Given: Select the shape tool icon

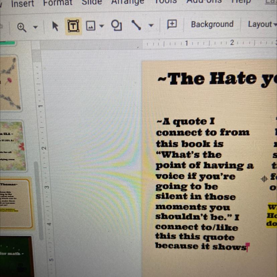Looking at the screenshot, I should point(117,25).
